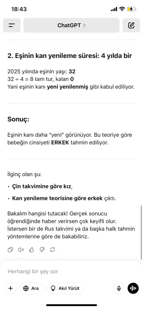Image resolution: width=143 pixels, height=309 pixels.
Task: Like the response with thumbs up
Action: click(31, 250)
